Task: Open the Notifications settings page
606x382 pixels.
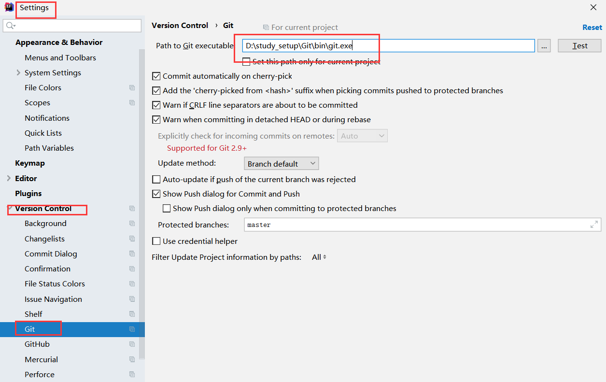Action: pos(47,118)
